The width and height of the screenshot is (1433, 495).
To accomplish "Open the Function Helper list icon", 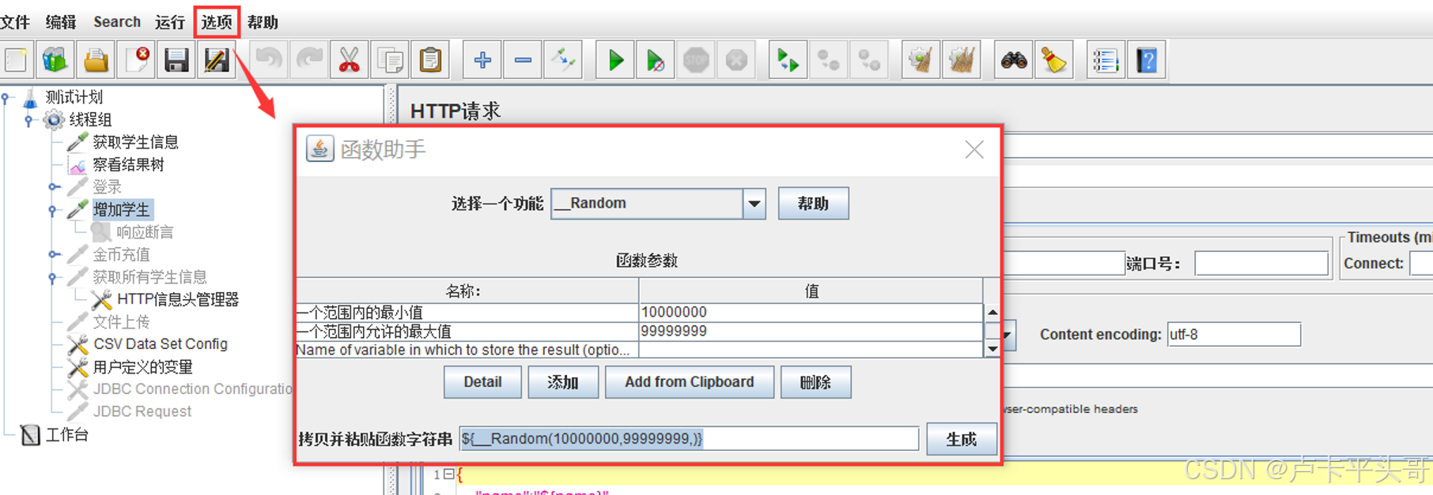I will click(x=1106, y=60).
